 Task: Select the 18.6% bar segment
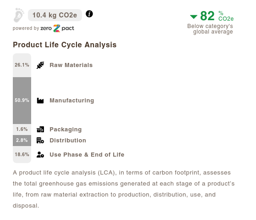point(22,154)
